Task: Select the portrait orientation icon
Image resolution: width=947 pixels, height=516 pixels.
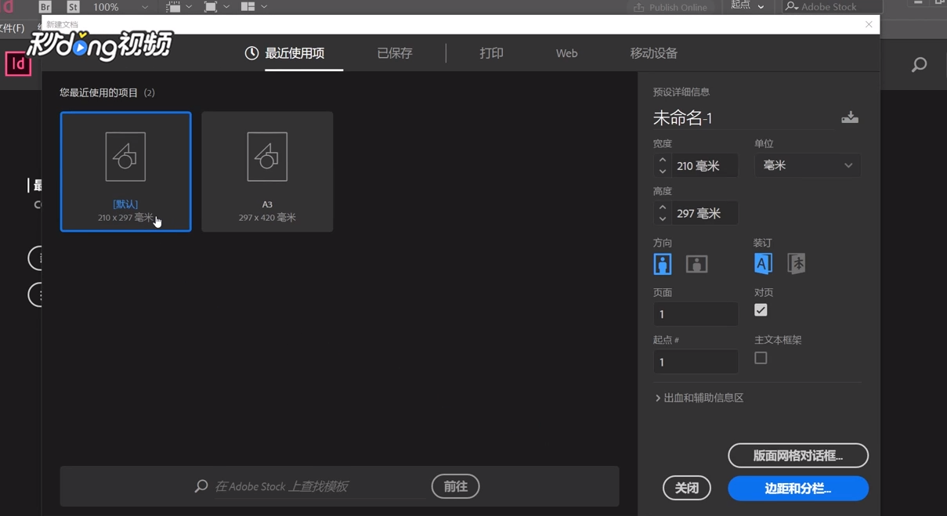Action: [x=662, y=263]
